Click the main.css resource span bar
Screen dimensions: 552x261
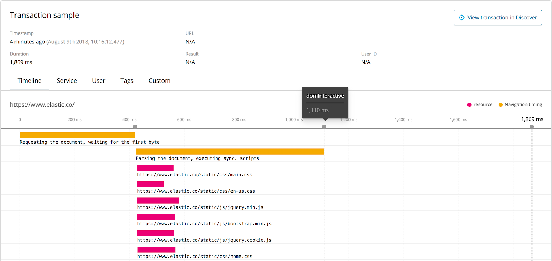coord(155,168)
